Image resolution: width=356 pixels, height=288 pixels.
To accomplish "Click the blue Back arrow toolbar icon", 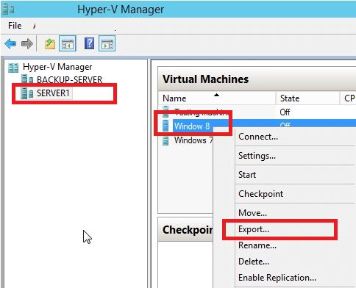I will [x=10, y=44].
